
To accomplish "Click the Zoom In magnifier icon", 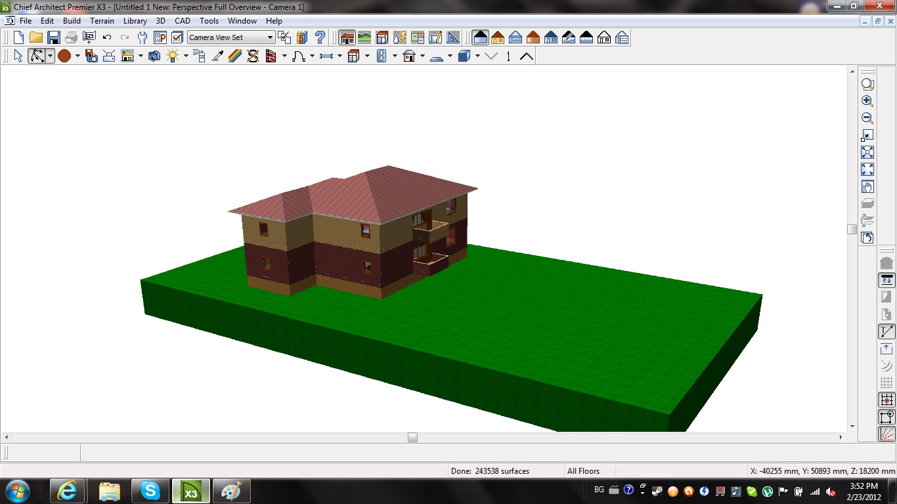I will pyautogui.click(x=867, y=101).
